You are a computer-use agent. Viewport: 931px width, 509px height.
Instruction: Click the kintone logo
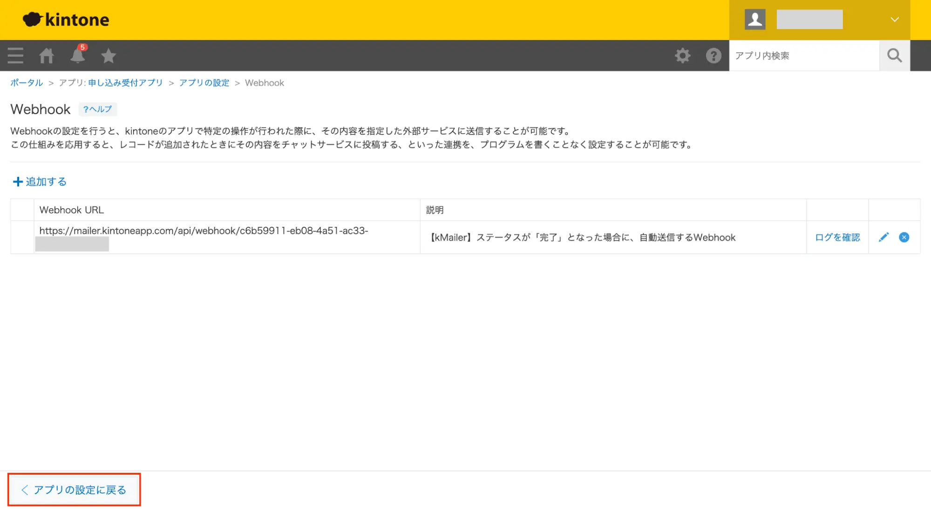pos(66,20)
